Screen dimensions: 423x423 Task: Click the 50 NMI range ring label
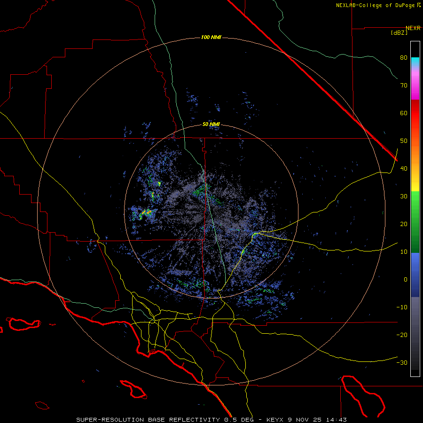[x=211, y=125]
